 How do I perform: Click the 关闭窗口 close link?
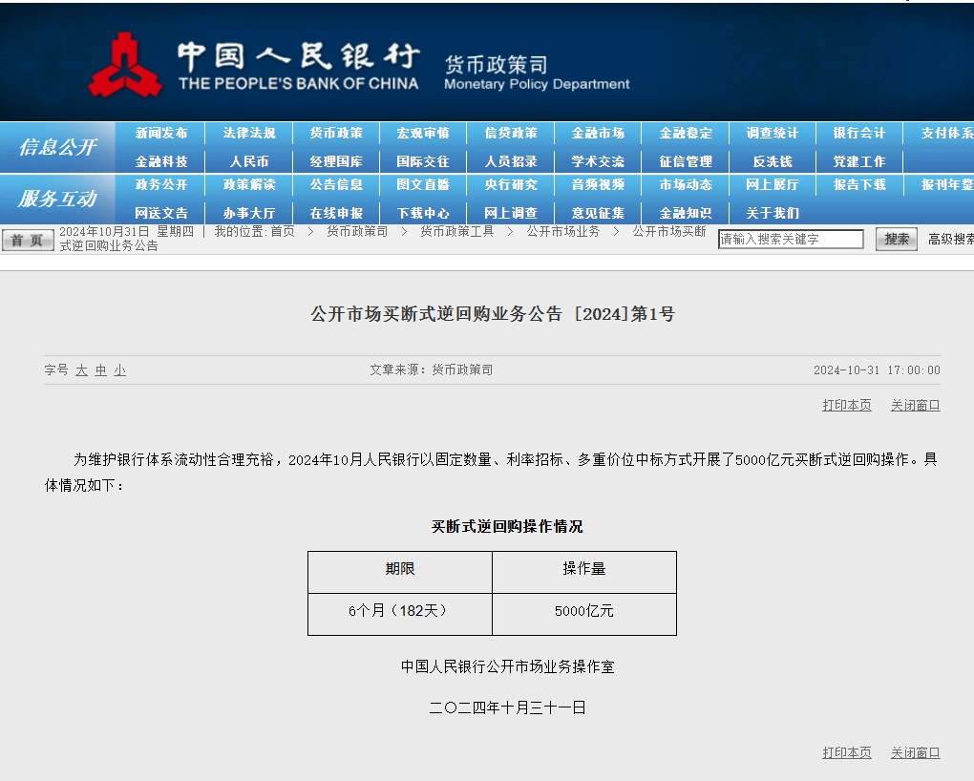914,405
